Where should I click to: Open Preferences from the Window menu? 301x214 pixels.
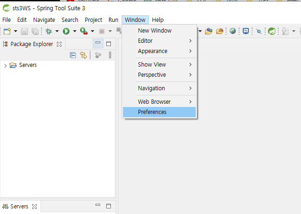(159, 112)
